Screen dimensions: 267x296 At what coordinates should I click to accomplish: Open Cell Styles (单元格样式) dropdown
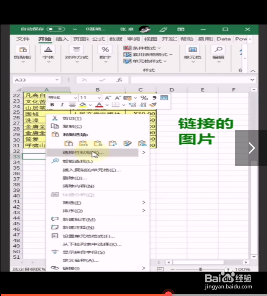pyautogui.click(x=145, y=61)
